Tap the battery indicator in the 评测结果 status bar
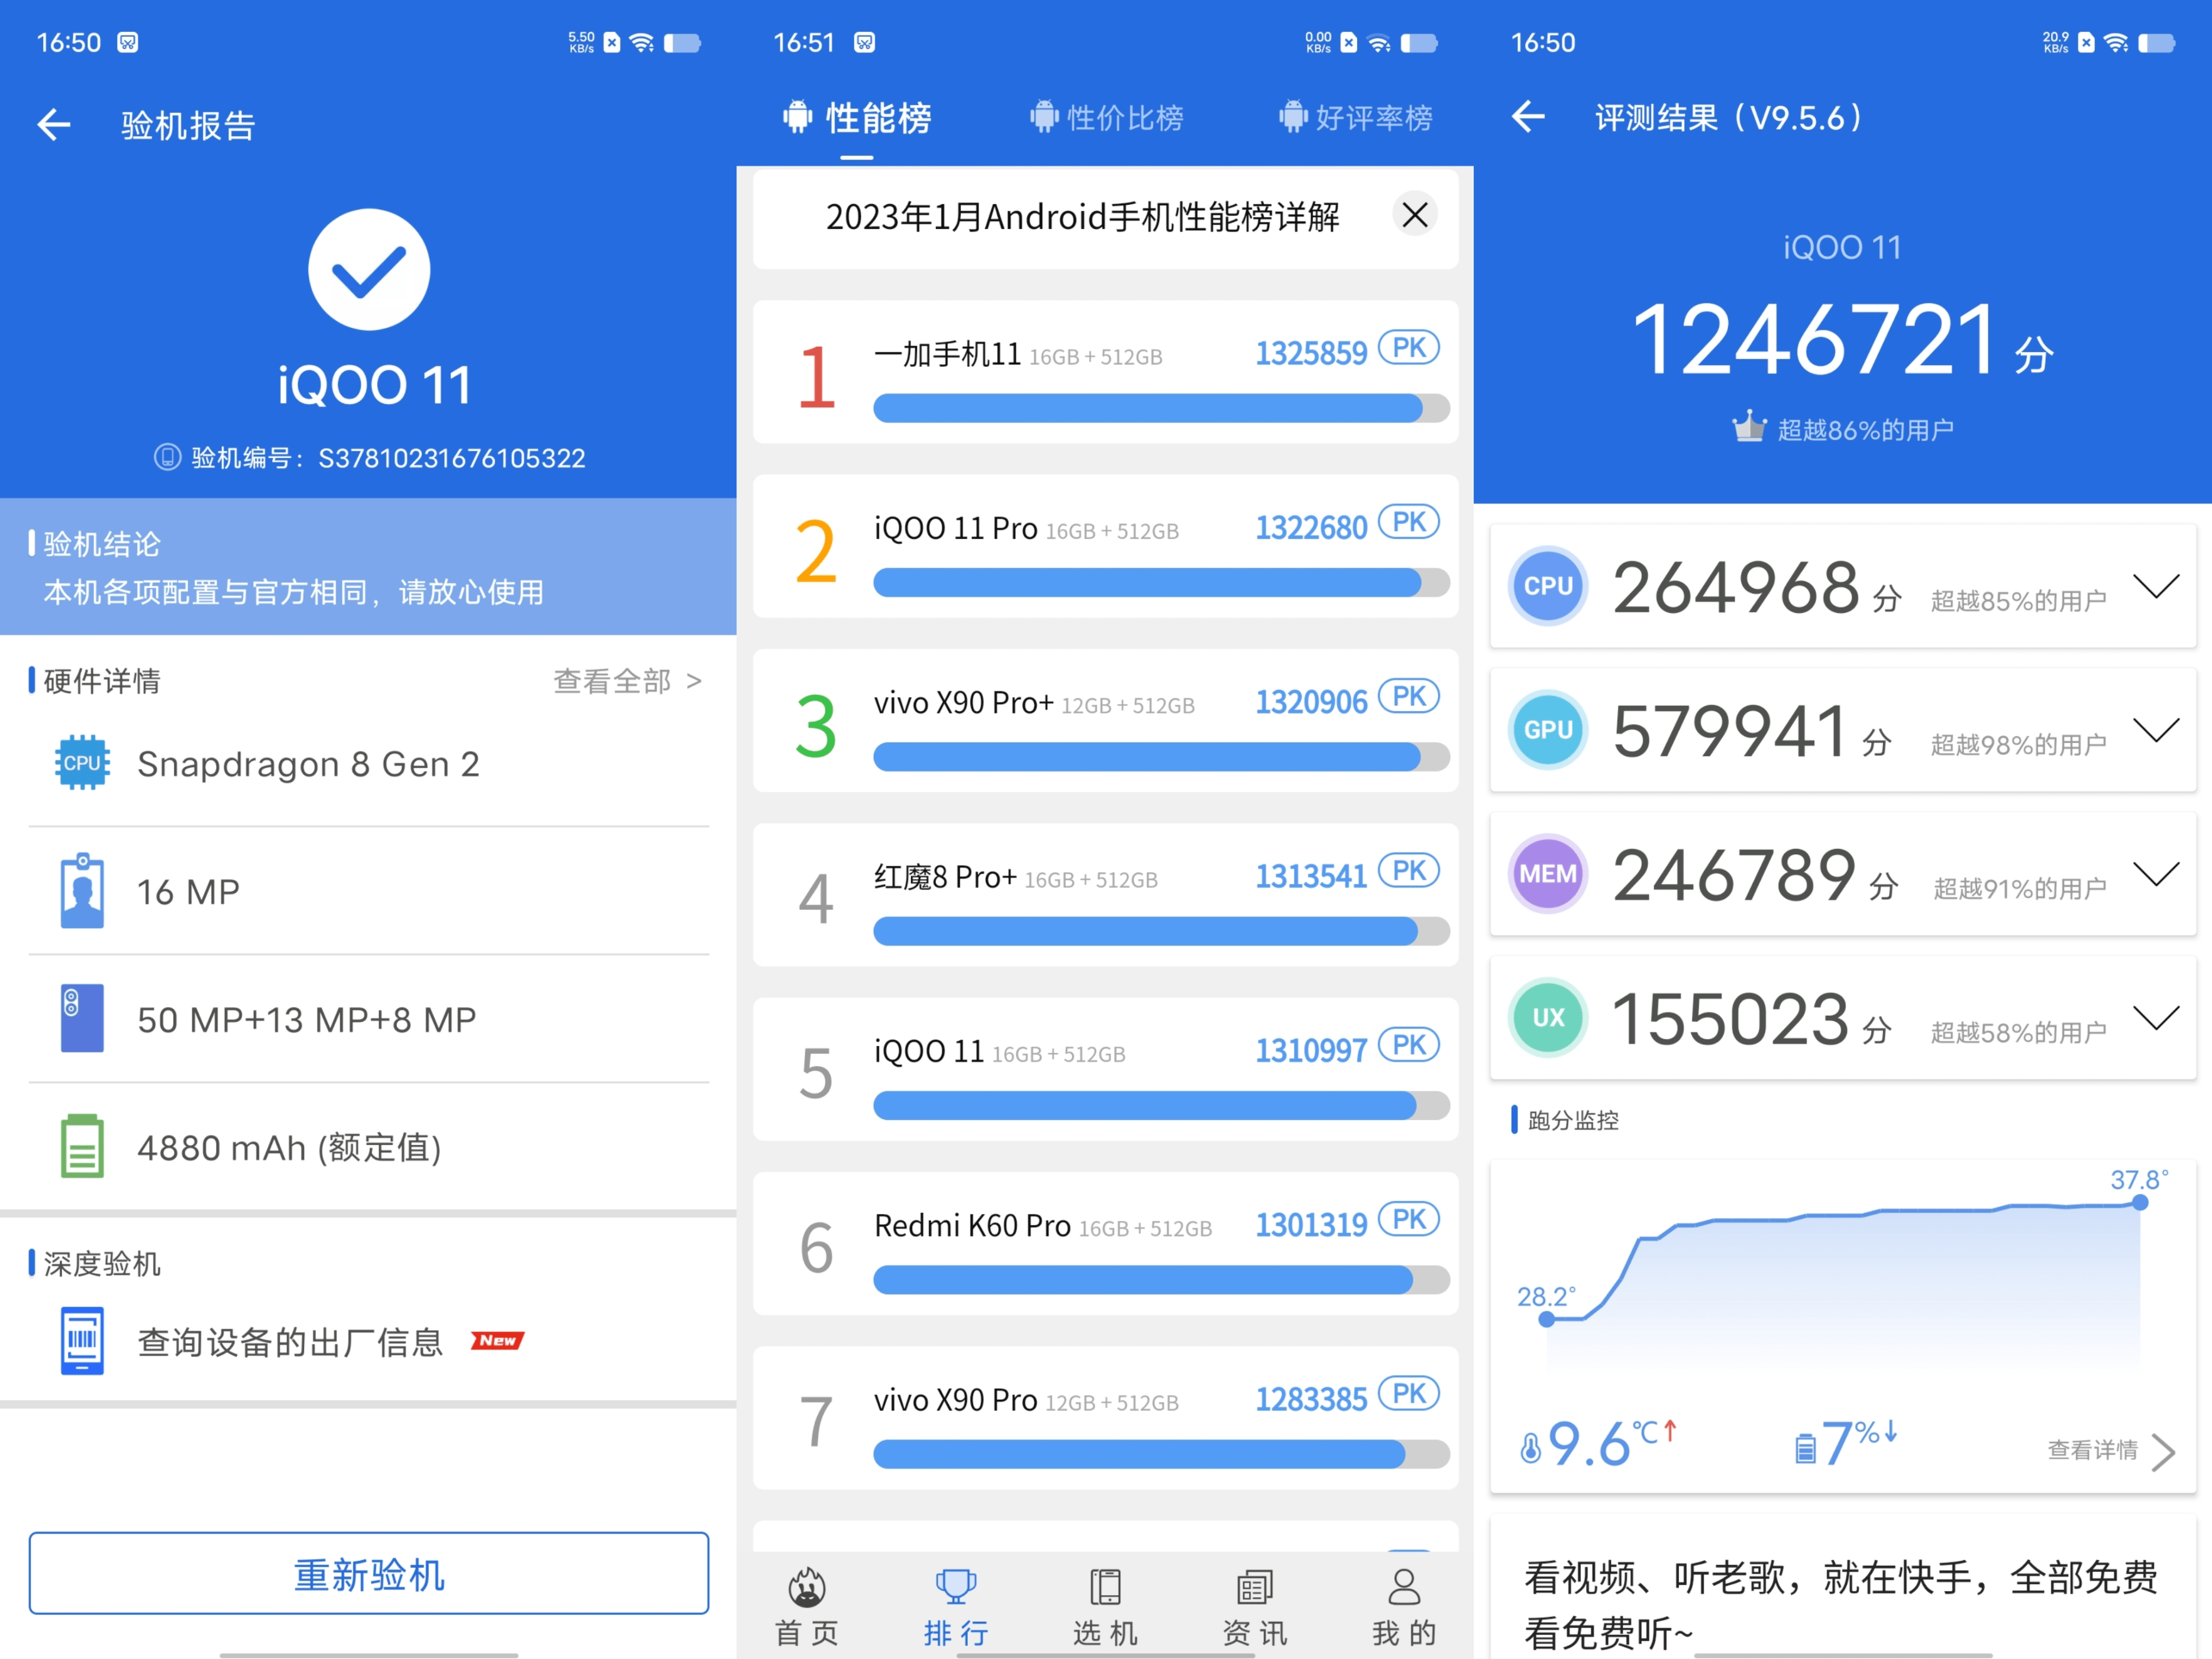Viewport: 2212px width, 1659px height. (x=2156, y=43)
